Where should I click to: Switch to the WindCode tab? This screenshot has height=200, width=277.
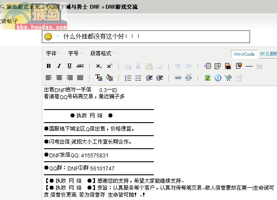[x=244, y=54]
